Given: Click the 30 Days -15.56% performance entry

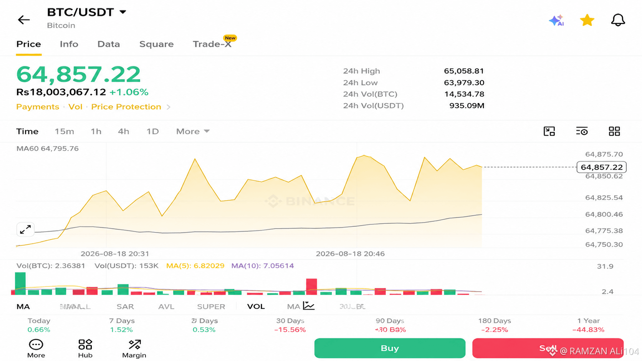Looking at the screenshot, I should coord(290,325).
